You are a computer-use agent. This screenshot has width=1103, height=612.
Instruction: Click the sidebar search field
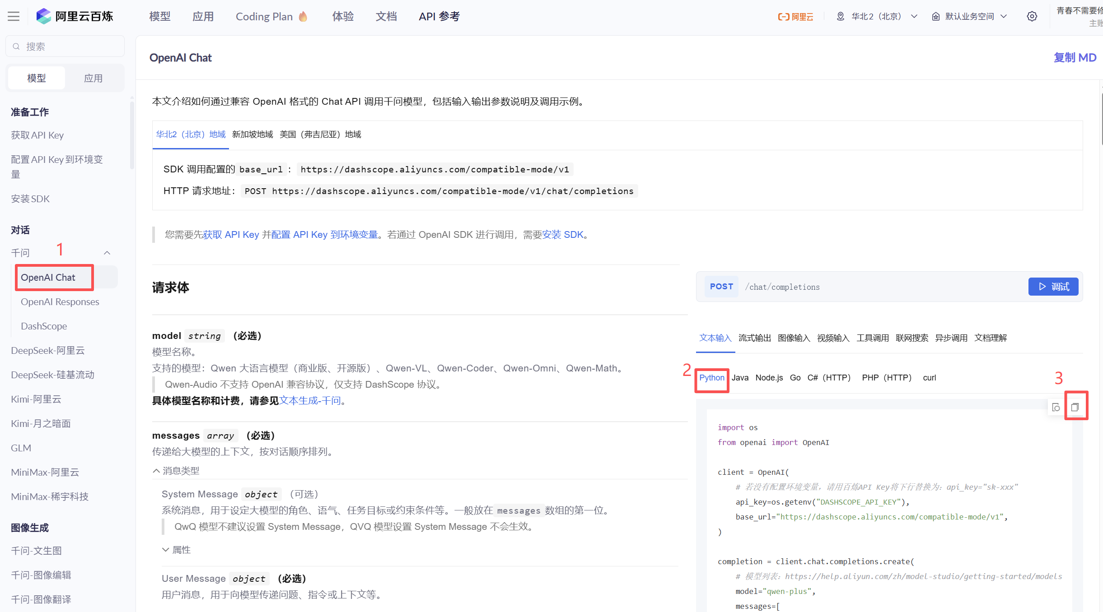pos(65,46)
